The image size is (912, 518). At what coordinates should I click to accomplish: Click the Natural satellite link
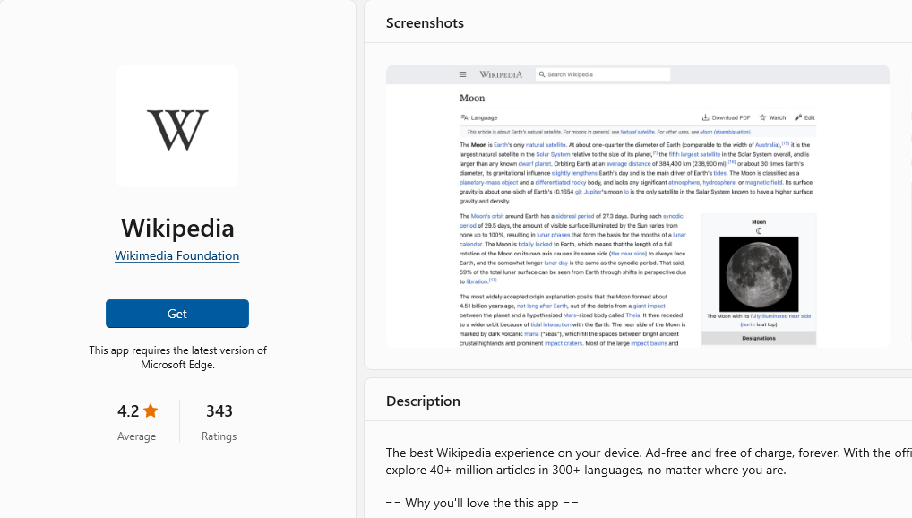pyautogui.click(x=636, y=131)
